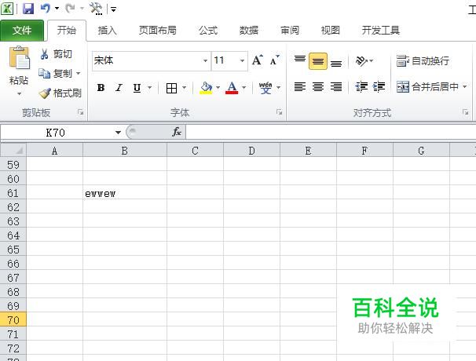Save the workbook with the floppy icon
Screen dimensions: 476x361
pyautogui.click(x=28, y=9)
